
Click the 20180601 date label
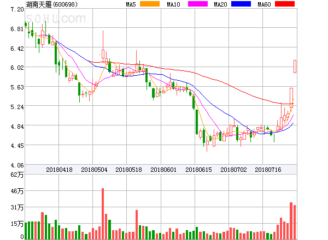pyautogui.click(x=163, y=170)
